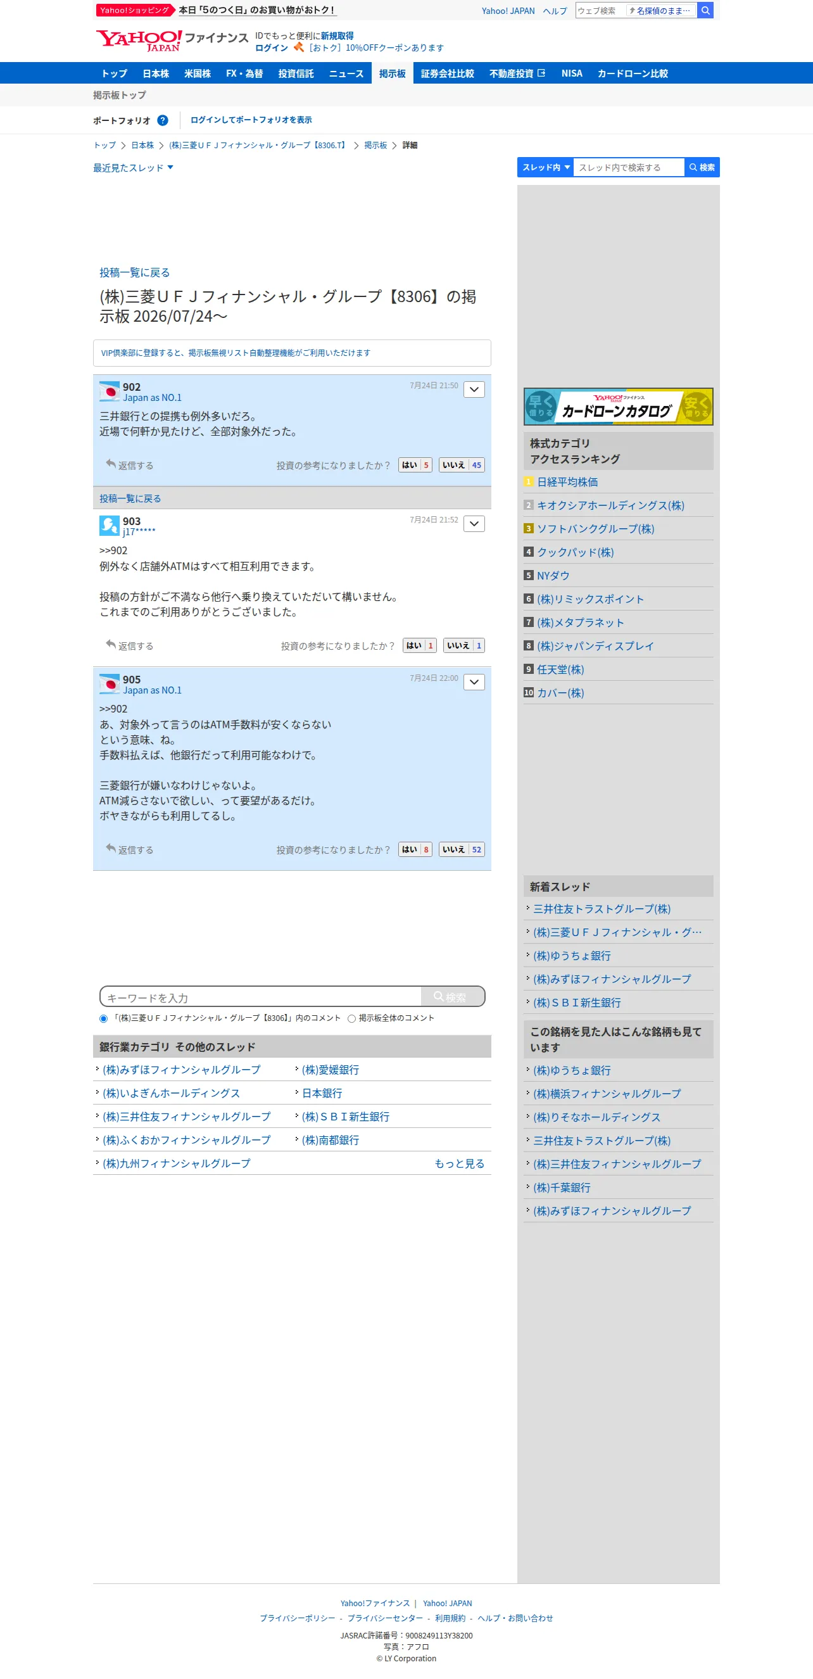
Task: Open the スレッド内 search scope dropdown
Action: (545, 167)
